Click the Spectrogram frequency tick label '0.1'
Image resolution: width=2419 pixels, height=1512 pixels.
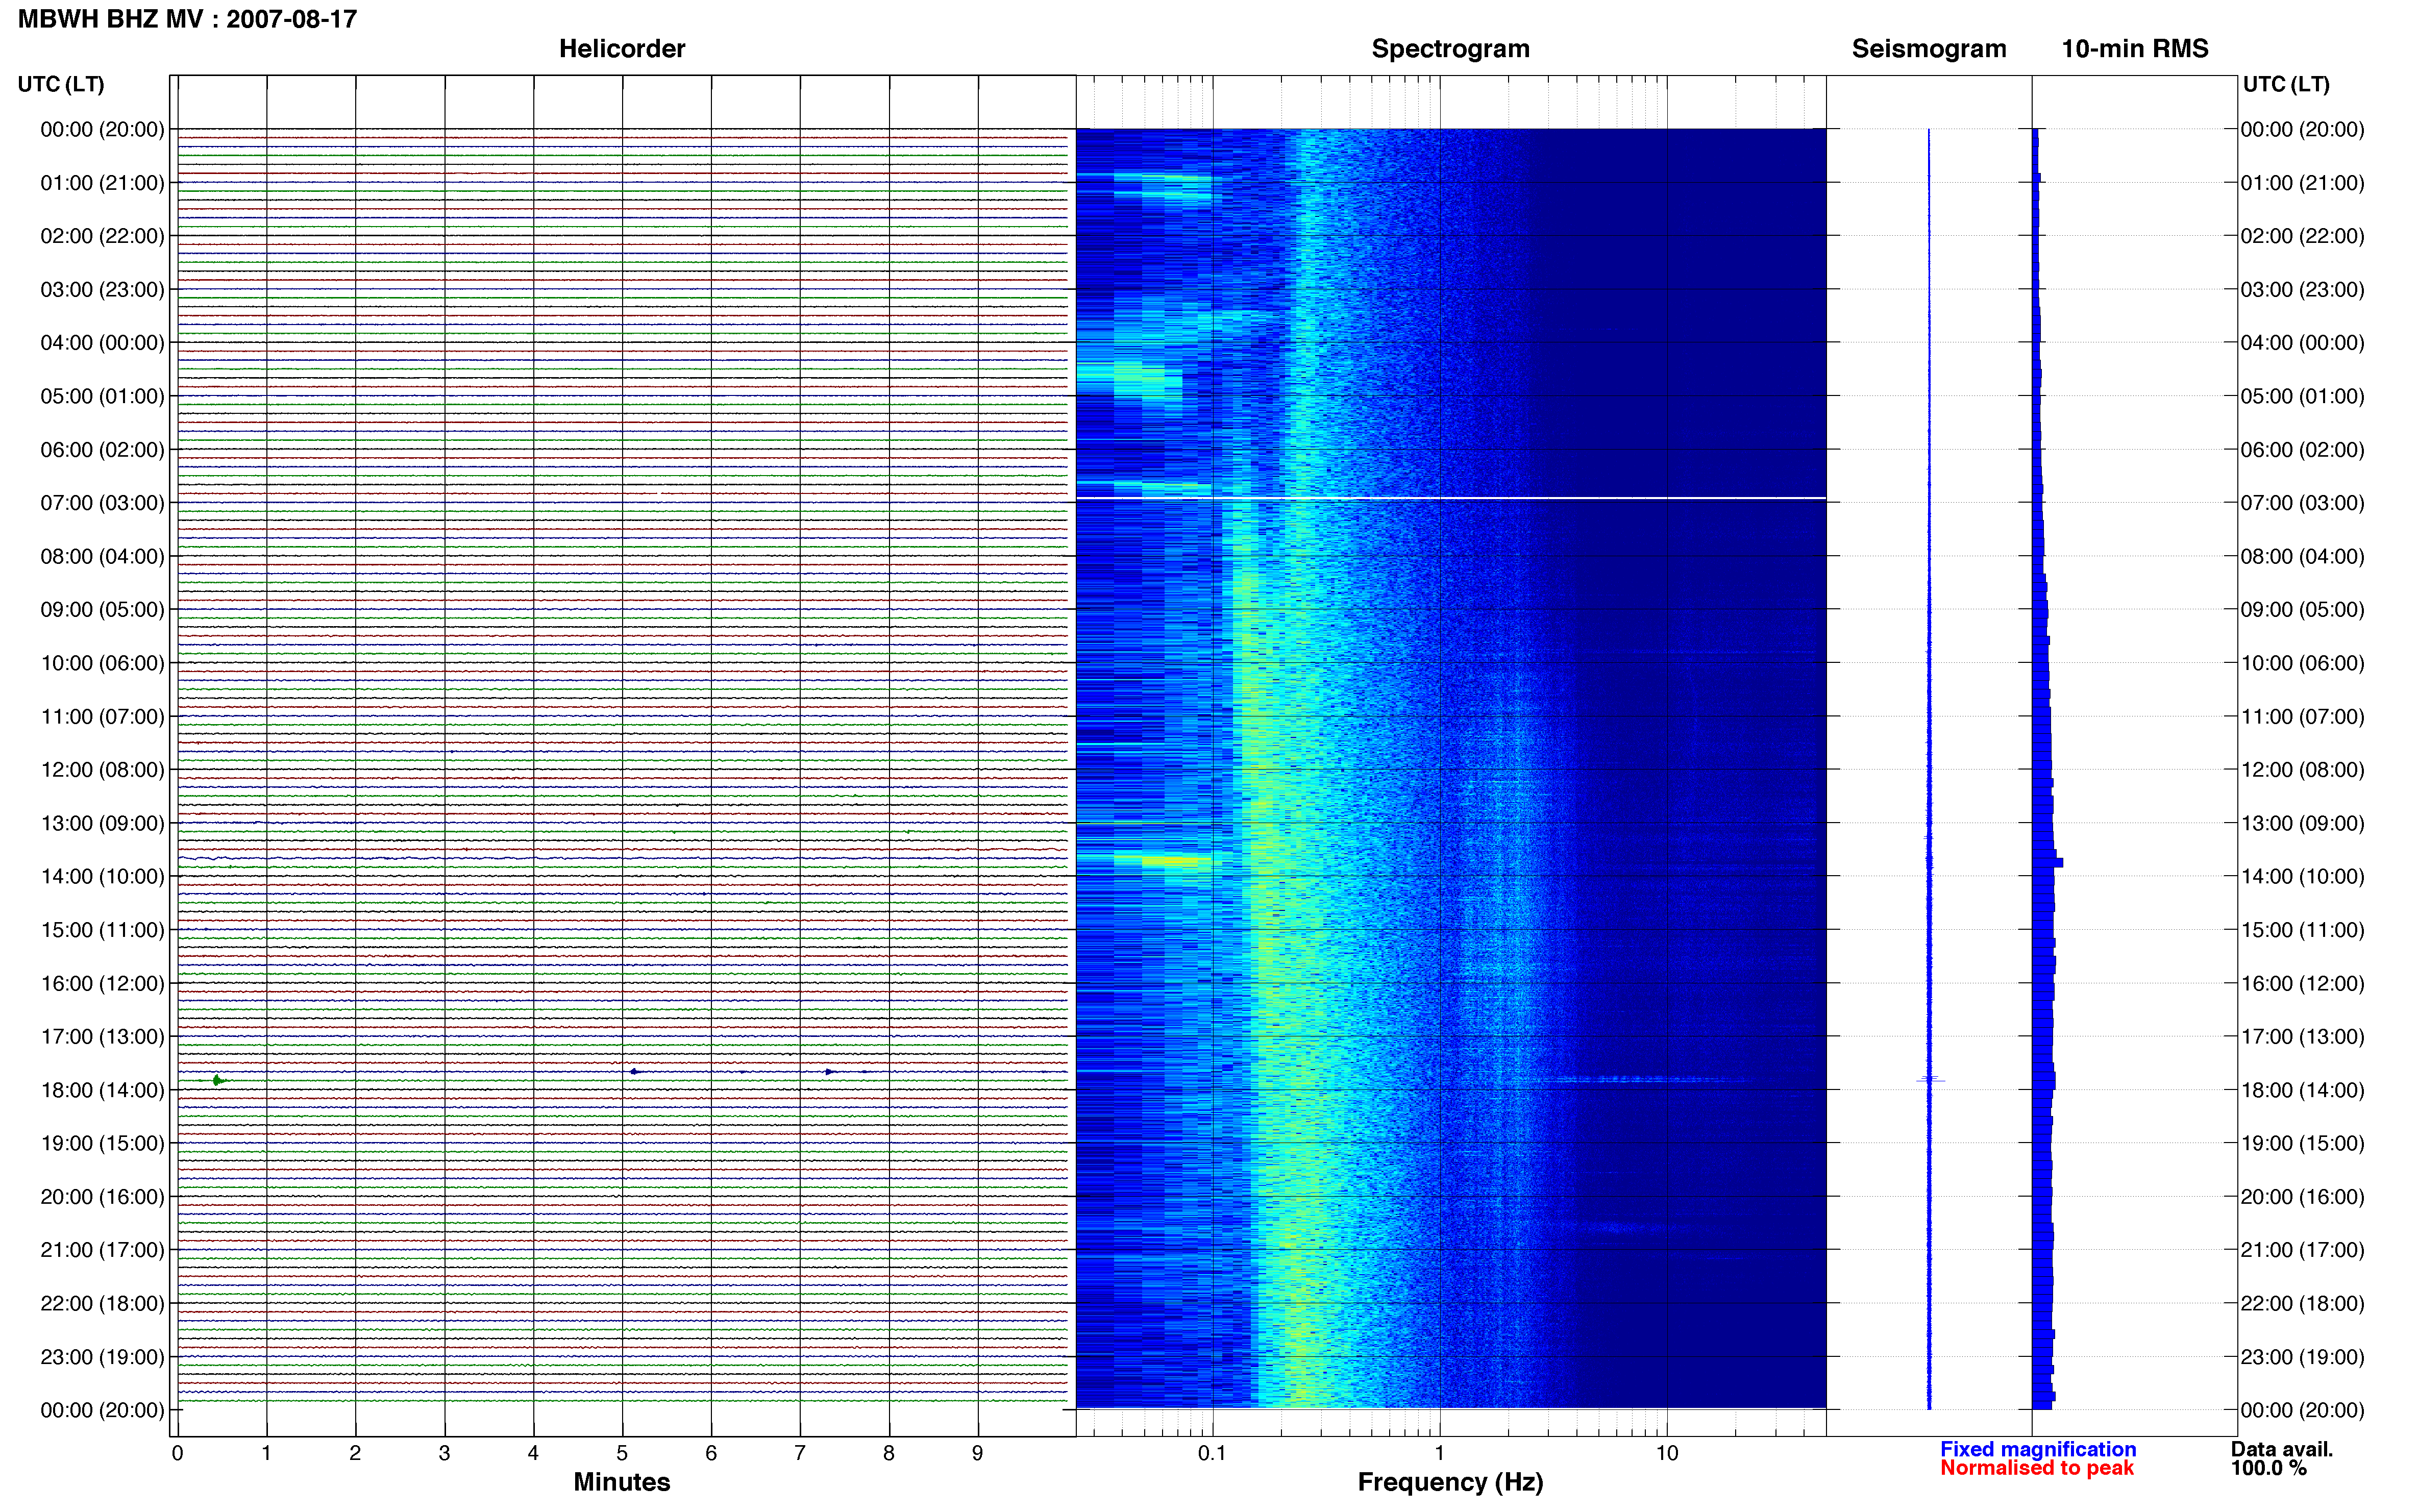[1212, 1454]
